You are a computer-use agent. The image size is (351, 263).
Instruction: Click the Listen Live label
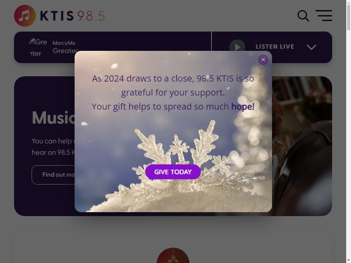[x=275, y=46]
